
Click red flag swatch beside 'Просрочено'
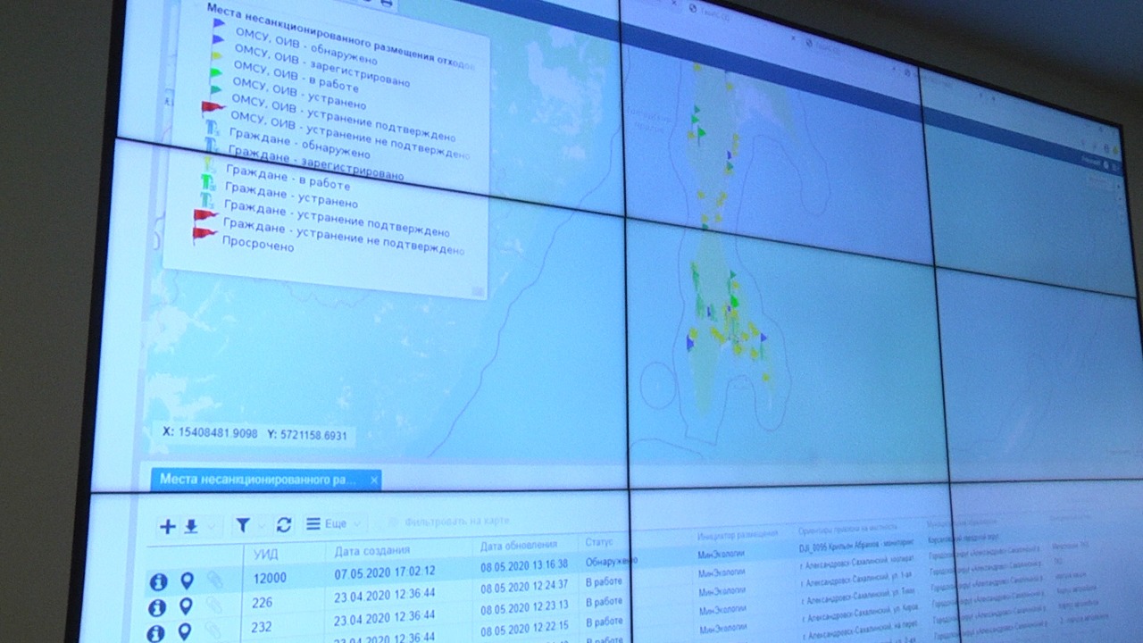pos(204,234)
